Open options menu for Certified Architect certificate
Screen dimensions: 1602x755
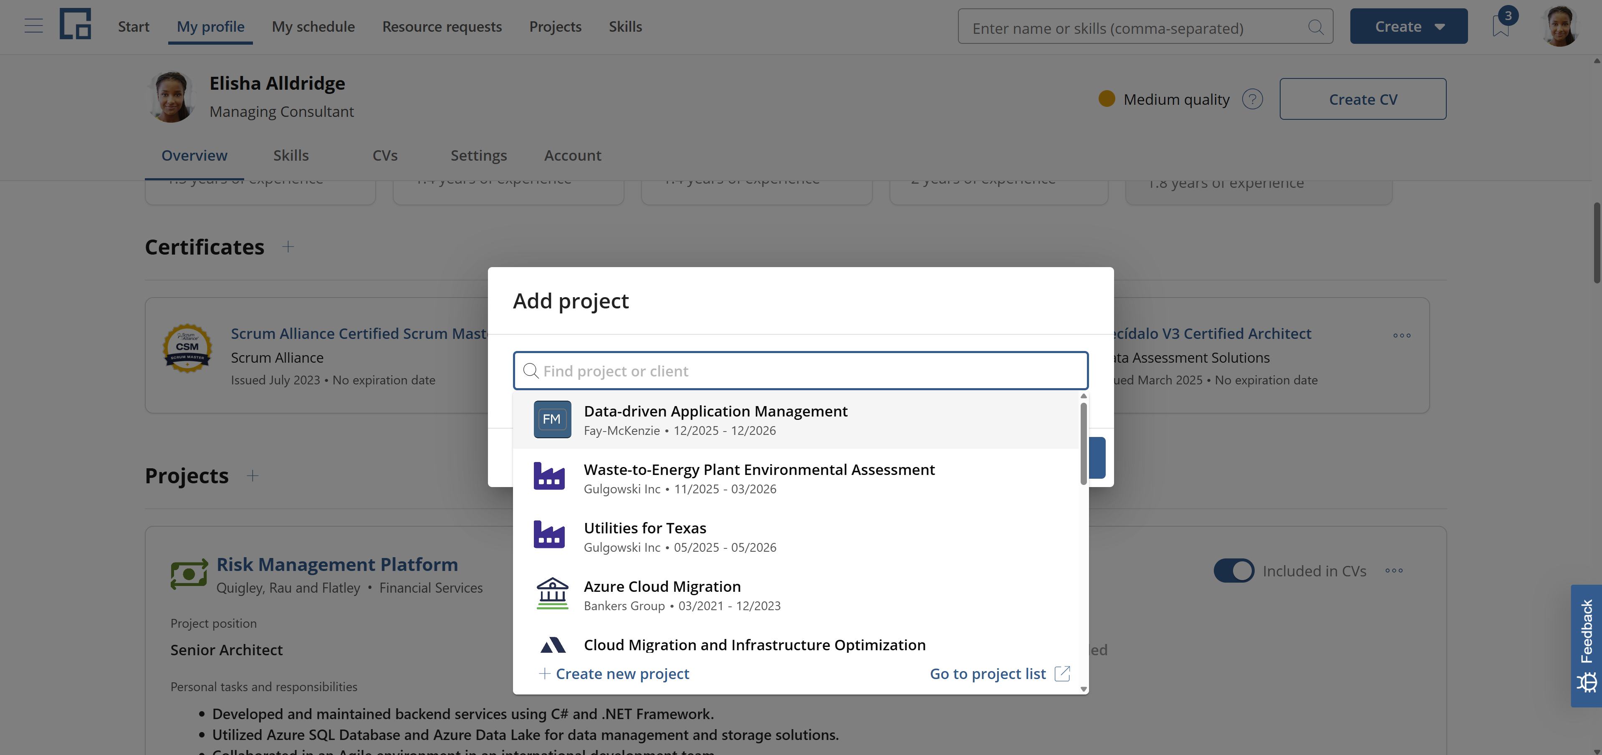[x=1402, y=335]
